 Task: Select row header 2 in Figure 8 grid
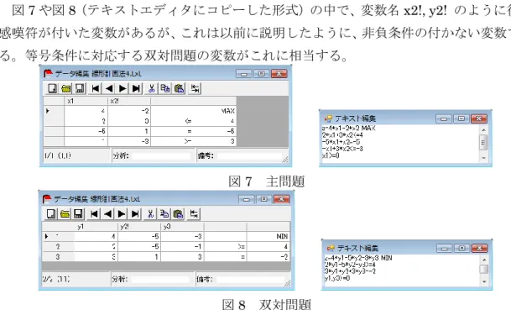coord(59,247)
